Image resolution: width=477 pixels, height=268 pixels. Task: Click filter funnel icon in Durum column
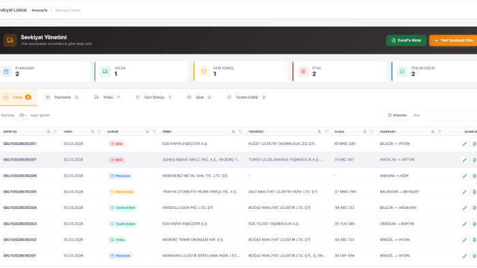(154, 132)
